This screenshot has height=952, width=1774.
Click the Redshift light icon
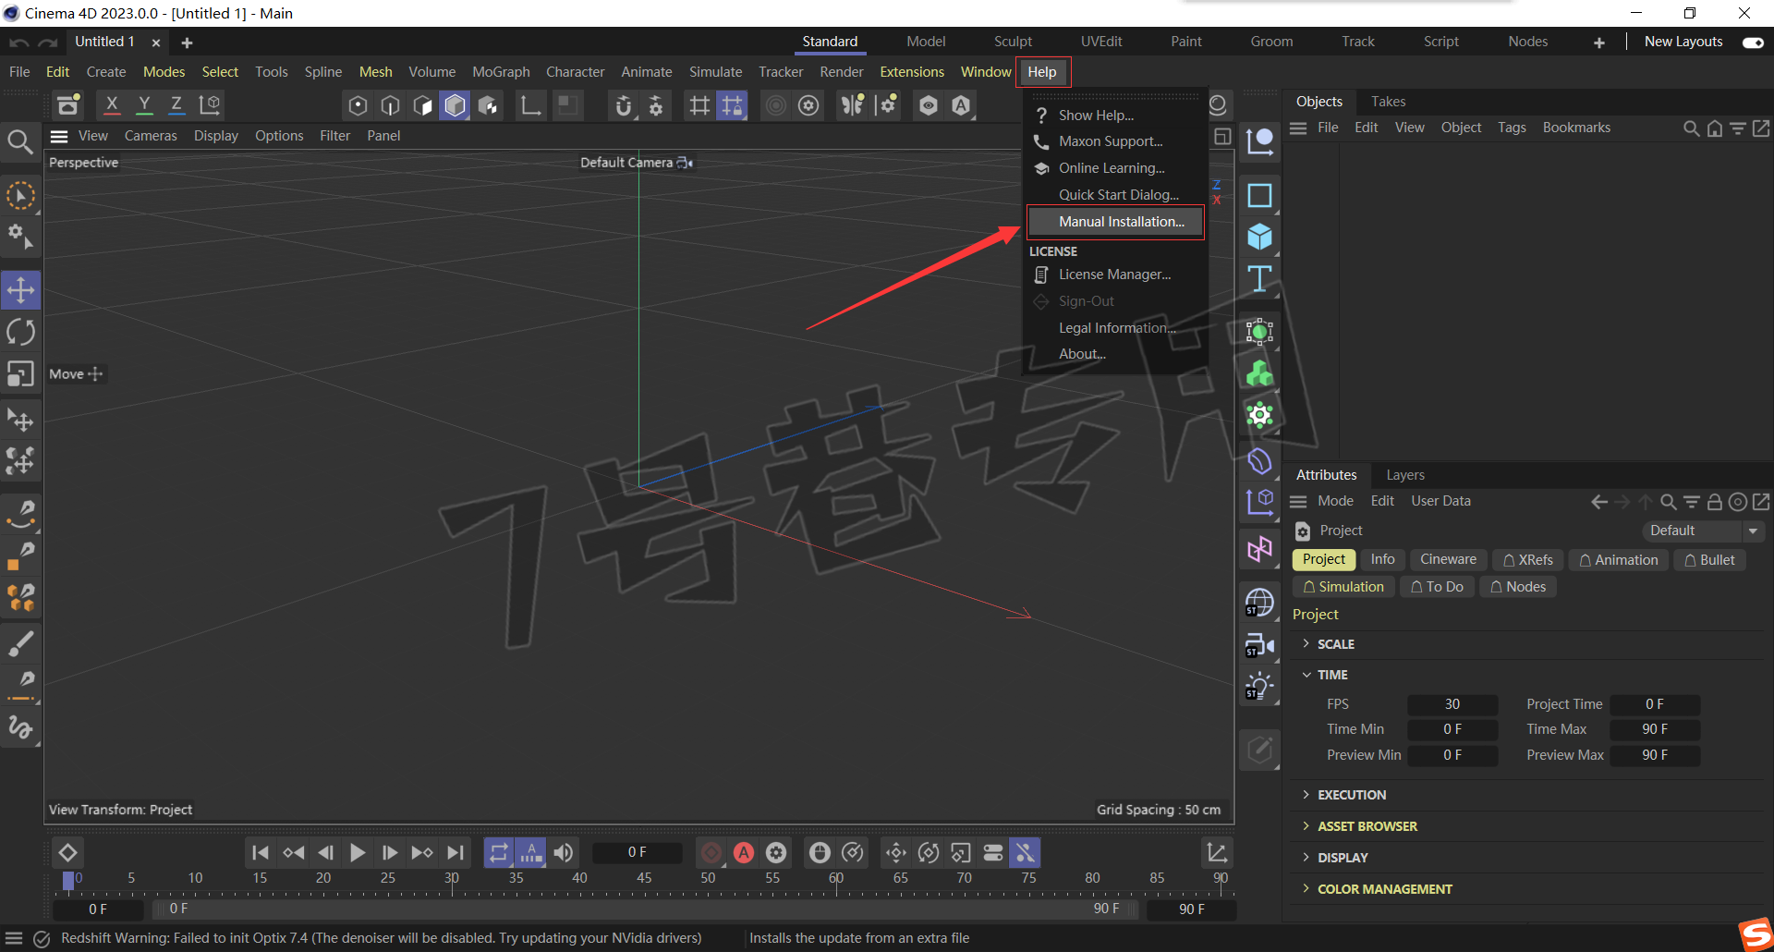[1259, 686]
